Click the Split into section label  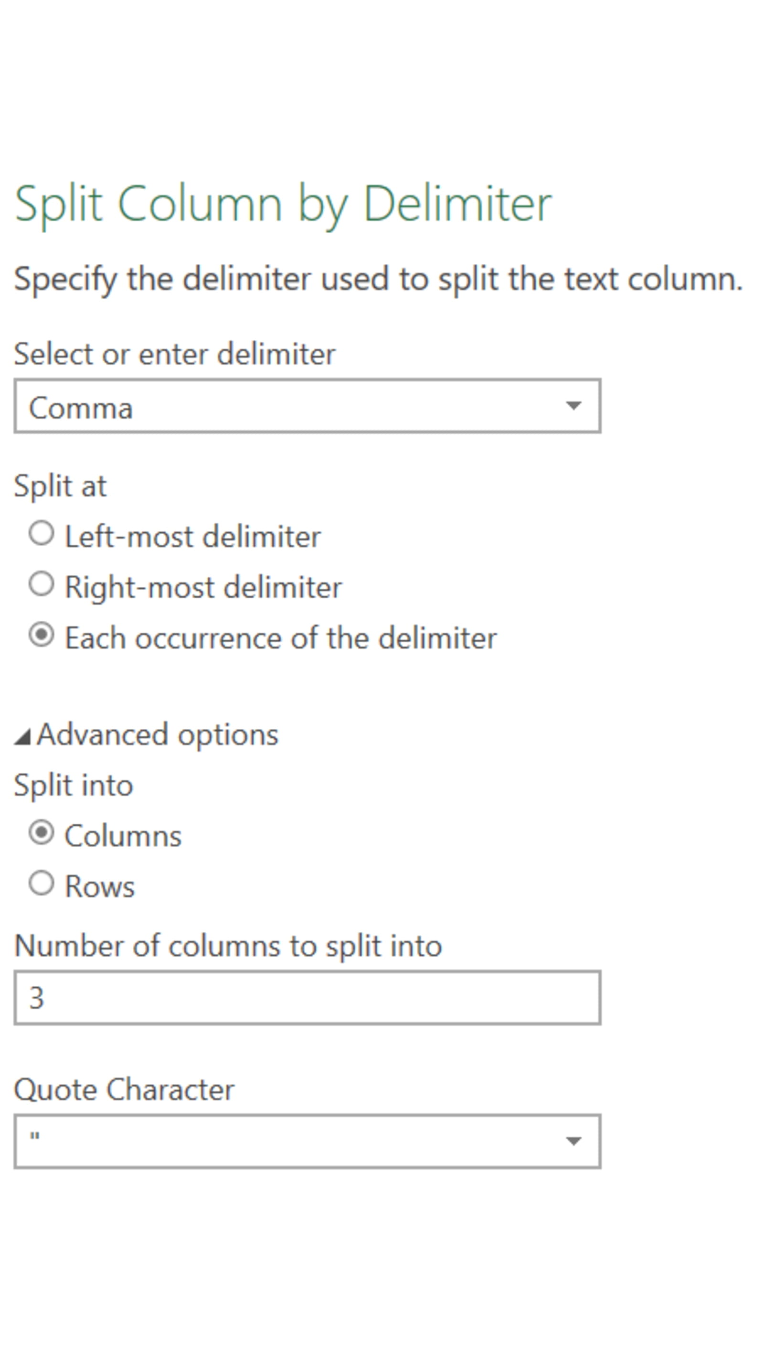tap(73, 785)
